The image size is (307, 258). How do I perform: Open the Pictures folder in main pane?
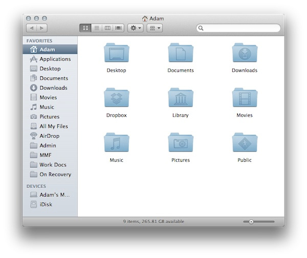pyautogui.click(x=180, y=142)
